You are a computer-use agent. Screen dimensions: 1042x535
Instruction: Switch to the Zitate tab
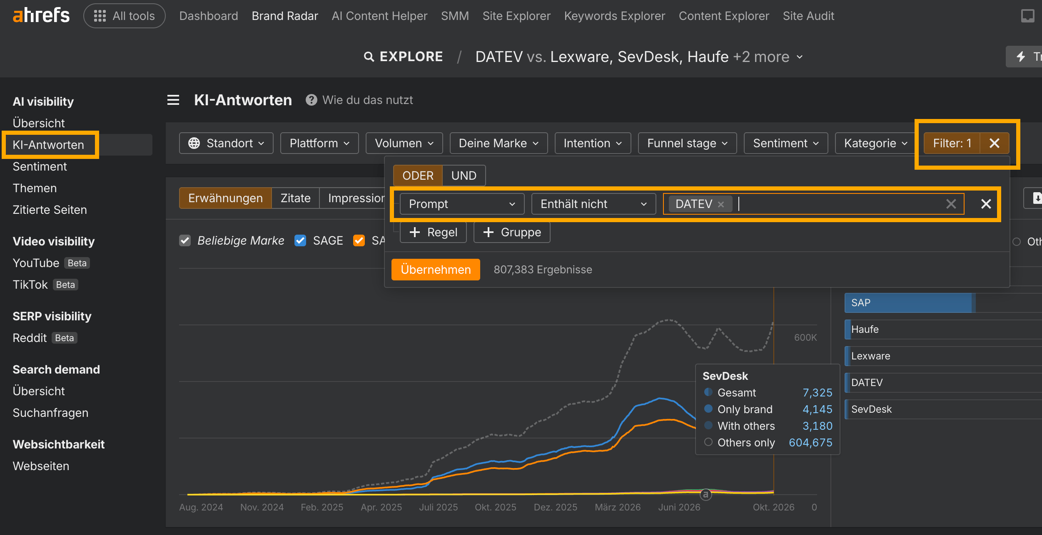click(295, 198)
